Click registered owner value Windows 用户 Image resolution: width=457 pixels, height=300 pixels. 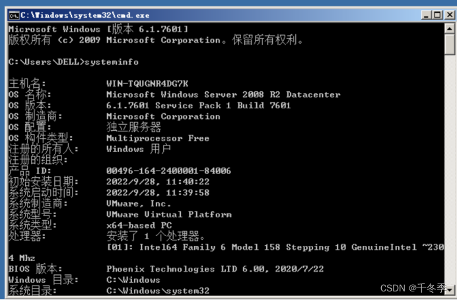(139, 149)
